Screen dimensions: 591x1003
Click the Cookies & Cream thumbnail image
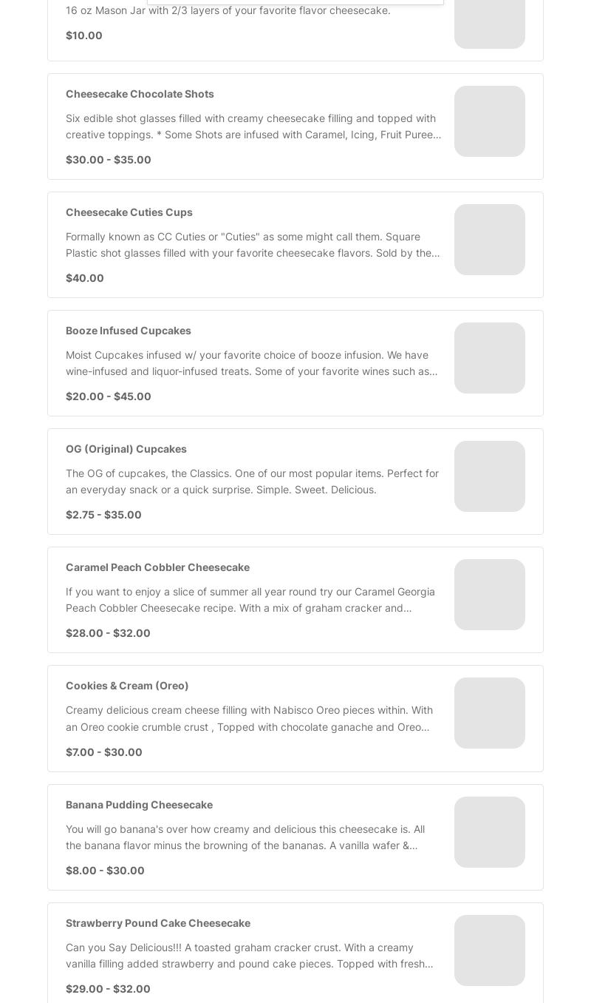tap(490, 713)
